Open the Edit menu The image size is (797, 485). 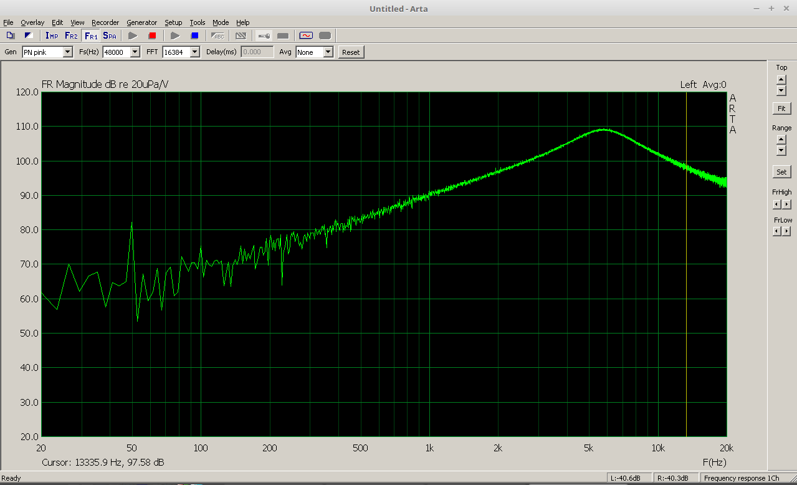(x=57, y=22)
